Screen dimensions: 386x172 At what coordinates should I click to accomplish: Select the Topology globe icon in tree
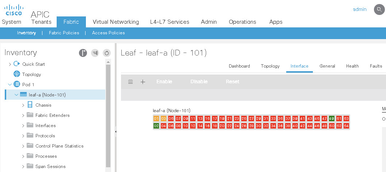[16, 74]
